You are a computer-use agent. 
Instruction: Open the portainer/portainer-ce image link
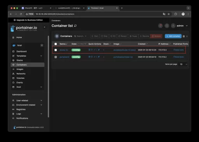tap(123, 57)
